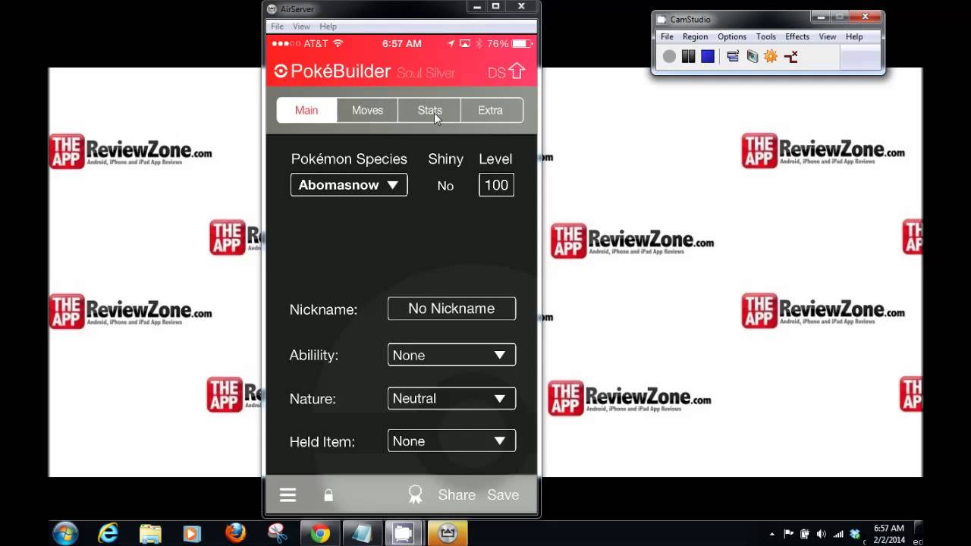Image resolution: width=971 pixels, height=546 pixels.
Task: Select the Main tab
Action: pyautogui.click(x=306, y=110)
